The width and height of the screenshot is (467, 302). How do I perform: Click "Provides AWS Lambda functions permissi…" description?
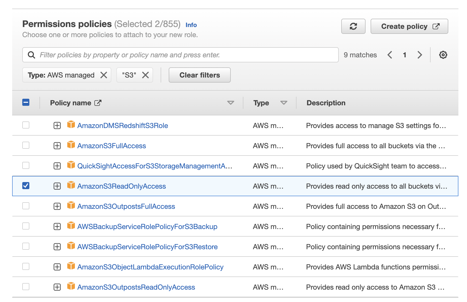pyautogui.click(x=376, y=267)
